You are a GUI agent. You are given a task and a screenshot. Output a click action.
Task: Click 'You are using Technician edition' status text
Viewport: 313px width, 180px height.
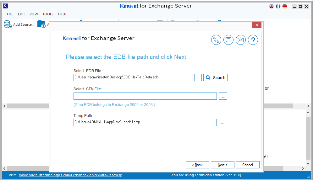[x=206, y=175]
